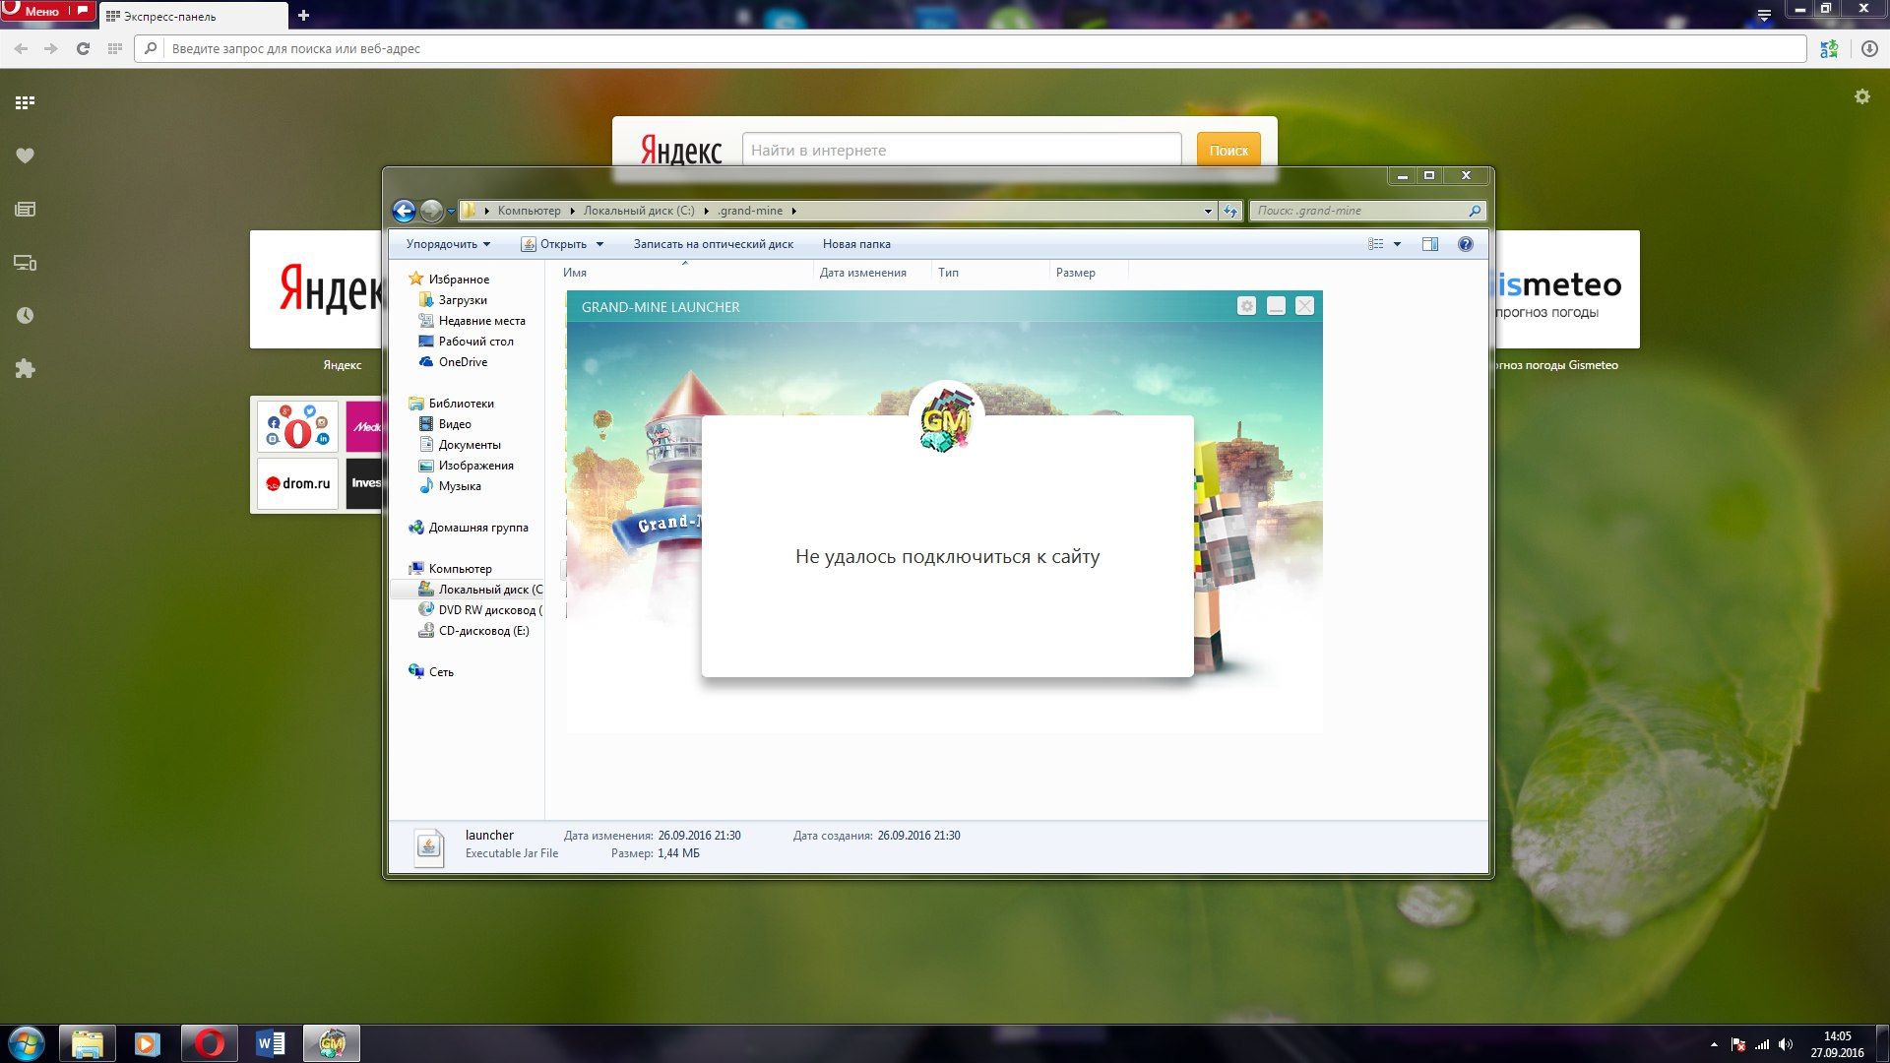The width and height of the screenshot is (1890, 1063).
Task: Open Opera Speed Dial sidebar icon
Action: point(25,102)
